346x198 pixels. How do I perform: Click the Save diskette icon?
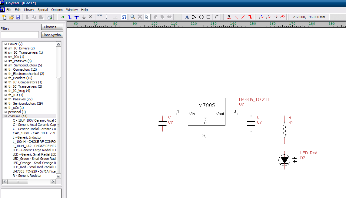pyautogui.click(x=18, y=17)
